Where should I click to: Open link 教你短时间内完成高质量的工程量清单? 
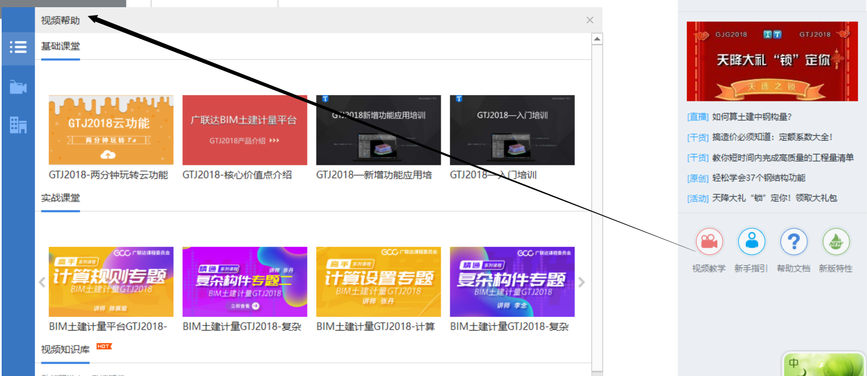(783, 157)
